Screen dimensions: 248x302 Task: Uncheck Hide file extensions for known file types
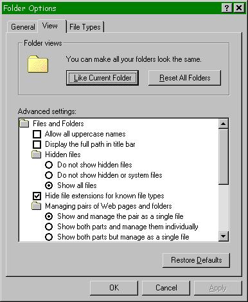(x=37, y=196)
